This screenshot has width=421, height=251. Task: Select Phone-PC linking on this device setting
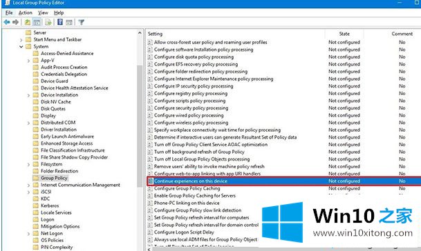[x=187, y=203]
